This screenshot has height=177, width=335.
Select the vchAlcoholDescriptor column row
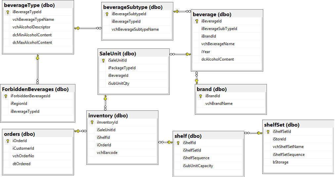click(x=31, y=27)
